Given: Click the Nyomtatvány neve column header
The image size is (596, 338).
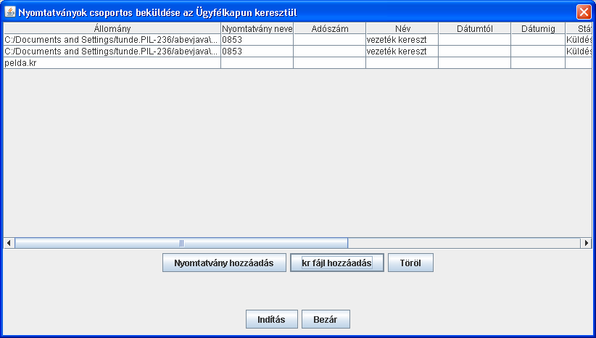Looking at the screenshot, I should point(257,28).
